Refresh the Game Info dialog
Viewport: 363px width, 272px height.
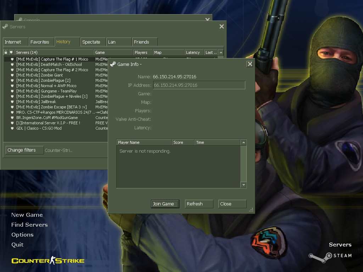click(x=199, y=204)
